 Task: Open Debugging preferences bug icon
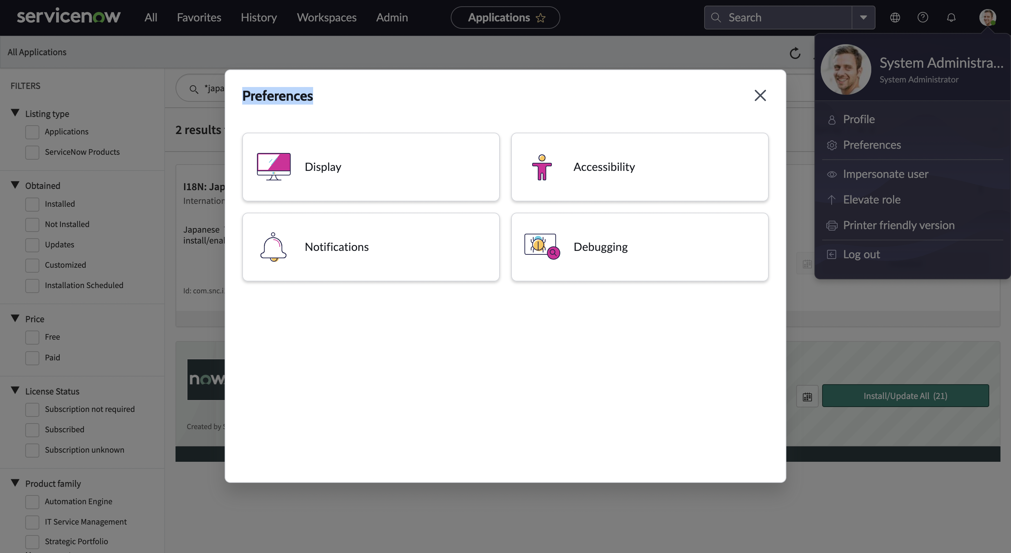tap(542, 247)
